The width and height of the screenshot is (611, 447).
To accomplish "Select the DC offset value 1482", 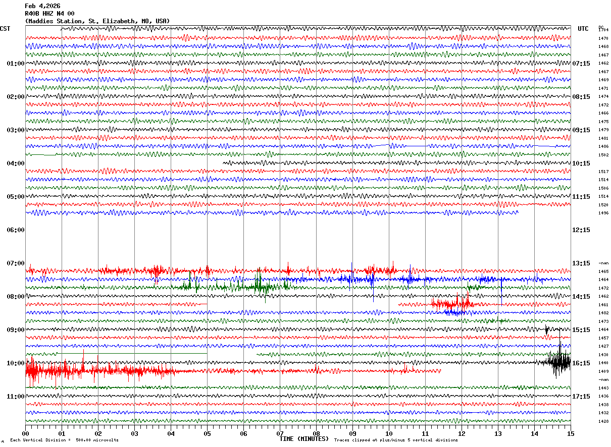I will click(603, 313).
